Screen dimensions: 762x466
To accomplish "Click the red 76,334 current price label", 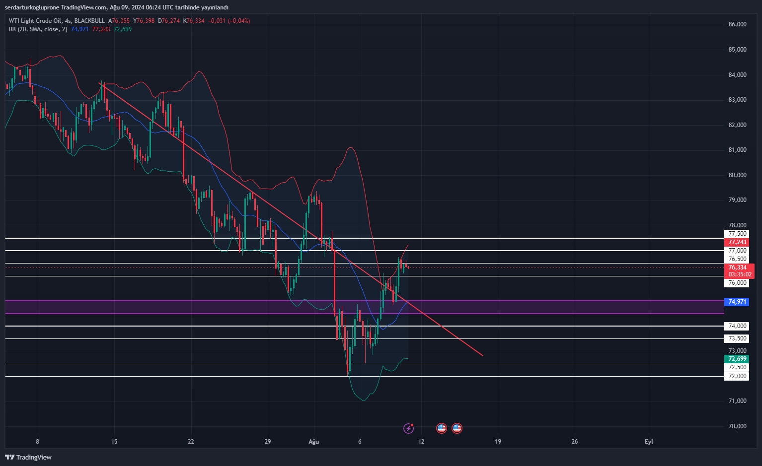I will click(737, 268).
